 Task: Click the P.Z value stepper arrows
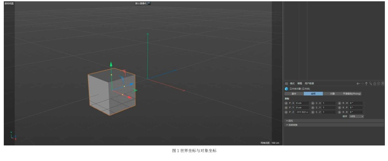[x=309, y=112]
